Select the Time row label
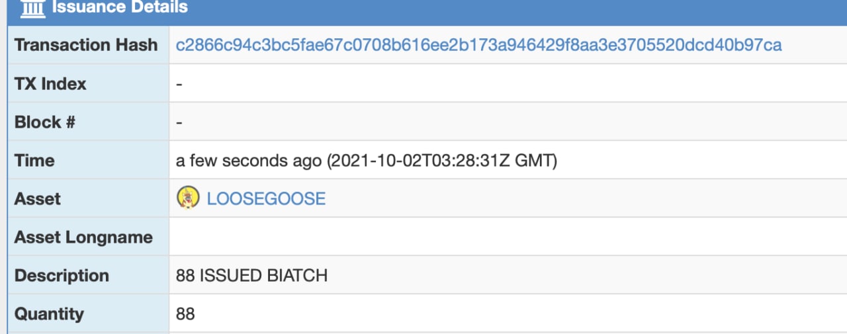This screenshot has width=847, height=334. coord(34,161)
